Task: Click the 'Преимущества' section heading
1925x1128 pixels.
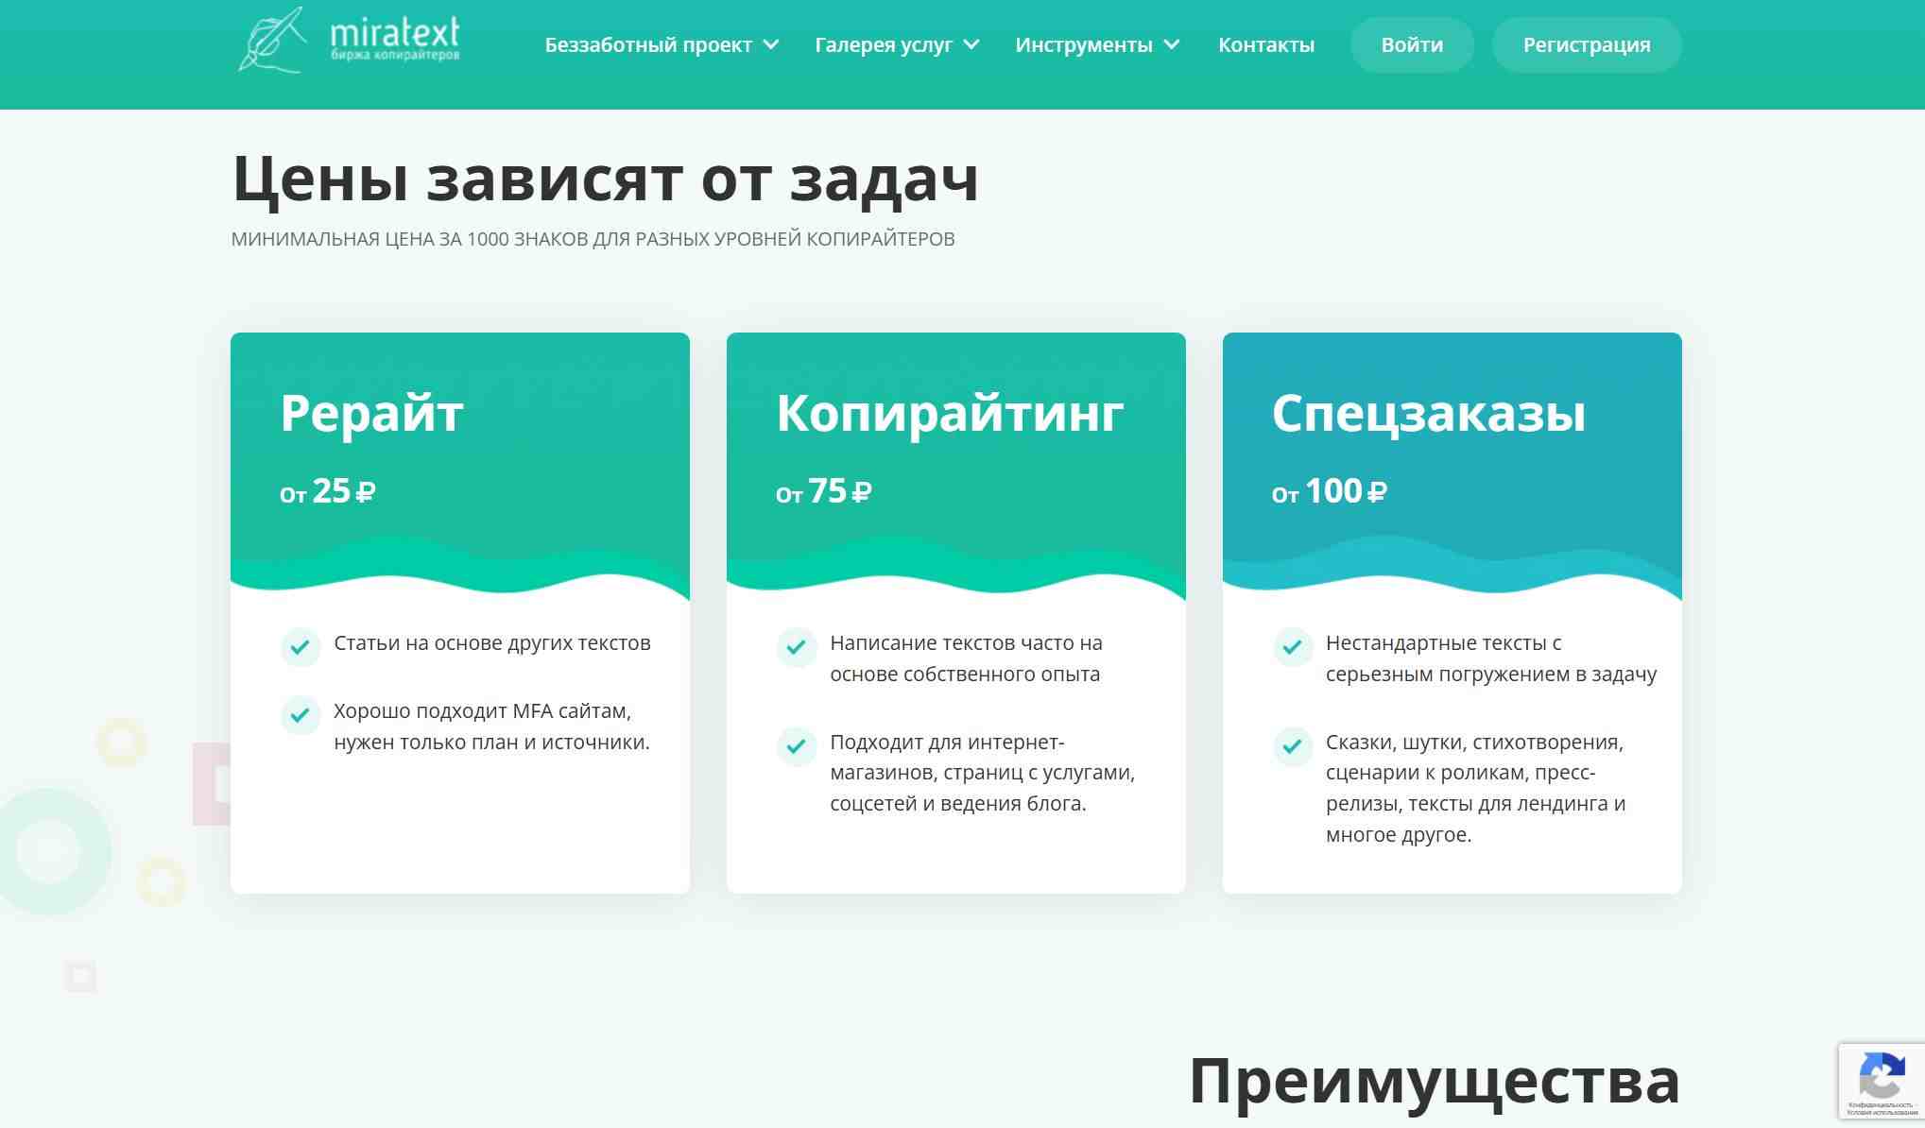Action: (1434, 1081)
